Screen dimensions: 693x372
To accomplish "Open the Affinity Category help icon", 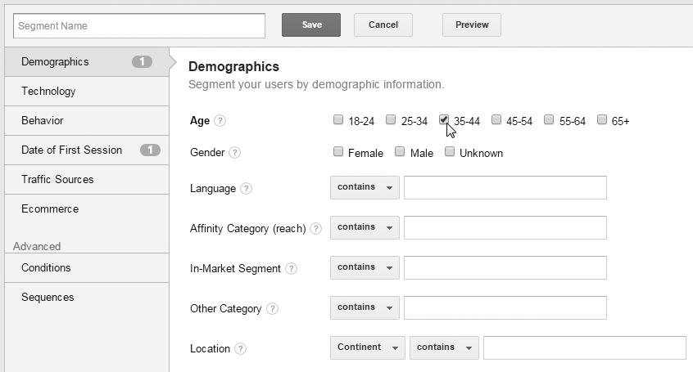I will 315,229.
